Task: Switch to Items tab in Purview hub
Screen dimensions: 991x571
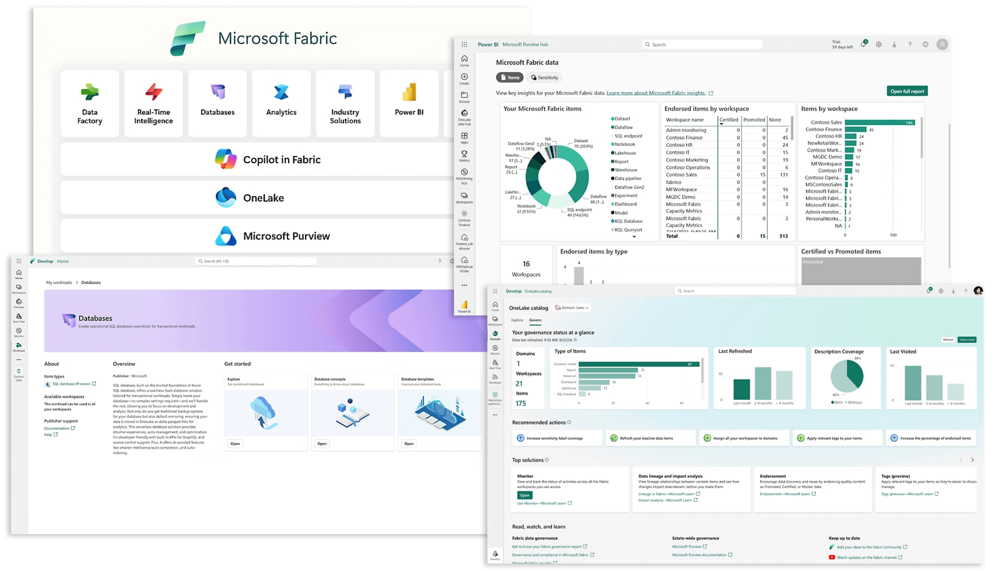Action: (510, 77)
